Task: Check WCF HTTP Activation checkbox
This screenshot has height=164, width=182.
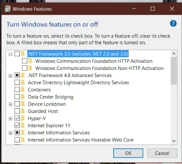Action: click(25, 61)
